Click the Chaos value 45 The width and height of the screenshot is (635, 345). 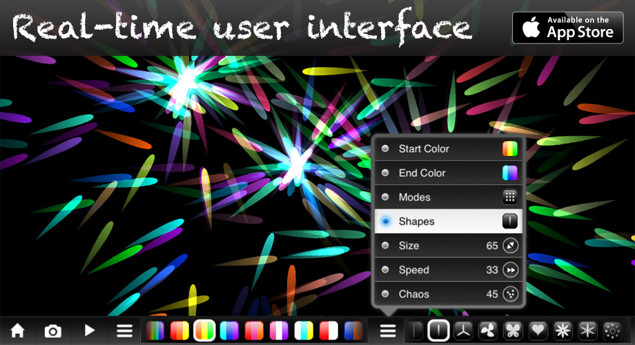point(492,295)
